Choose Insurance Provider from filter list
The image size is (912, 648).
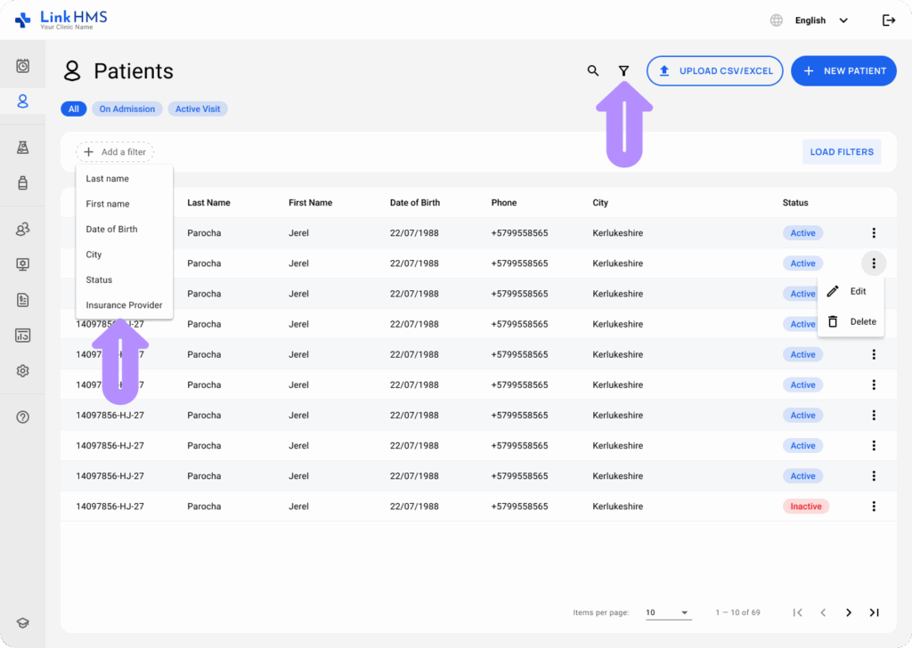coord(123,304)
